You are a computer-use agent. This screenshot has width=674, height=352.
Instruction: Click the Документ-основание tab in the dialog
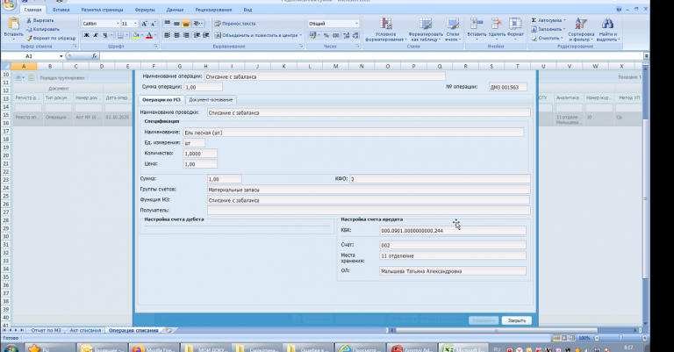coord(211,100)
